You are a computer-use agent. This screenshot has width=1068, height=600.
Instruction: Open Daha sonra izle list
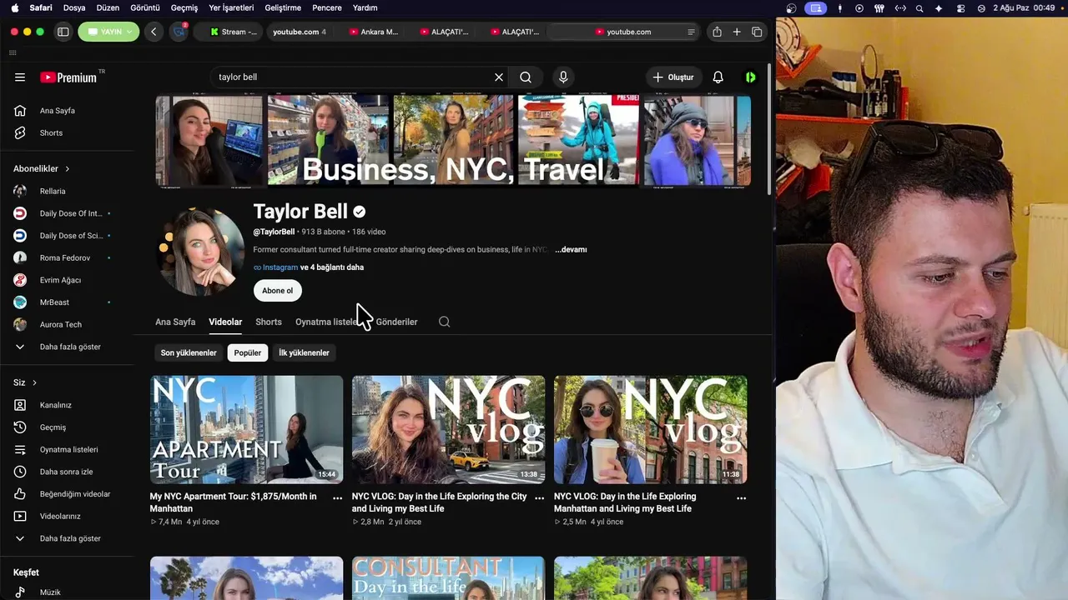(67, 472)
